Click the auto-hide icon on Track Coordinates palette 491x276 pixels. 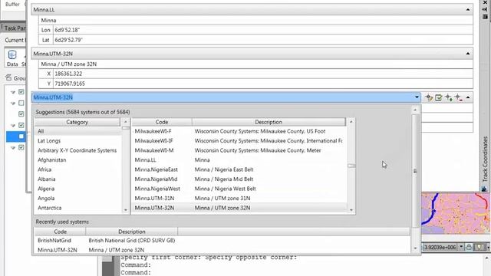coord(485,9)
